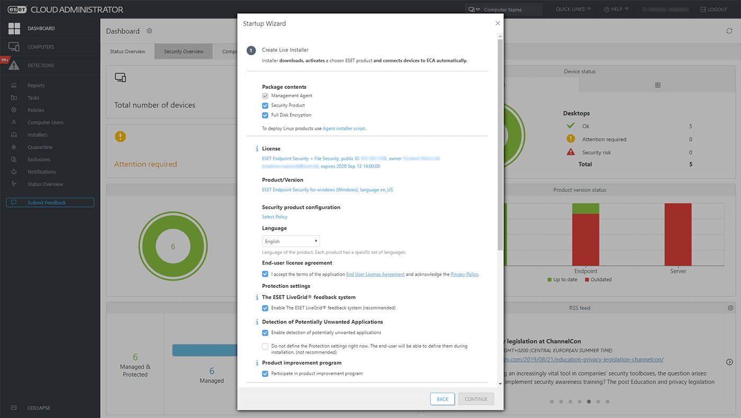
Task: Click the Computer Users person icon
Action: tap(14, 123)
